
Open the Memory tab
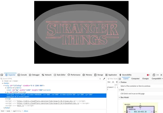coord(87,75)
